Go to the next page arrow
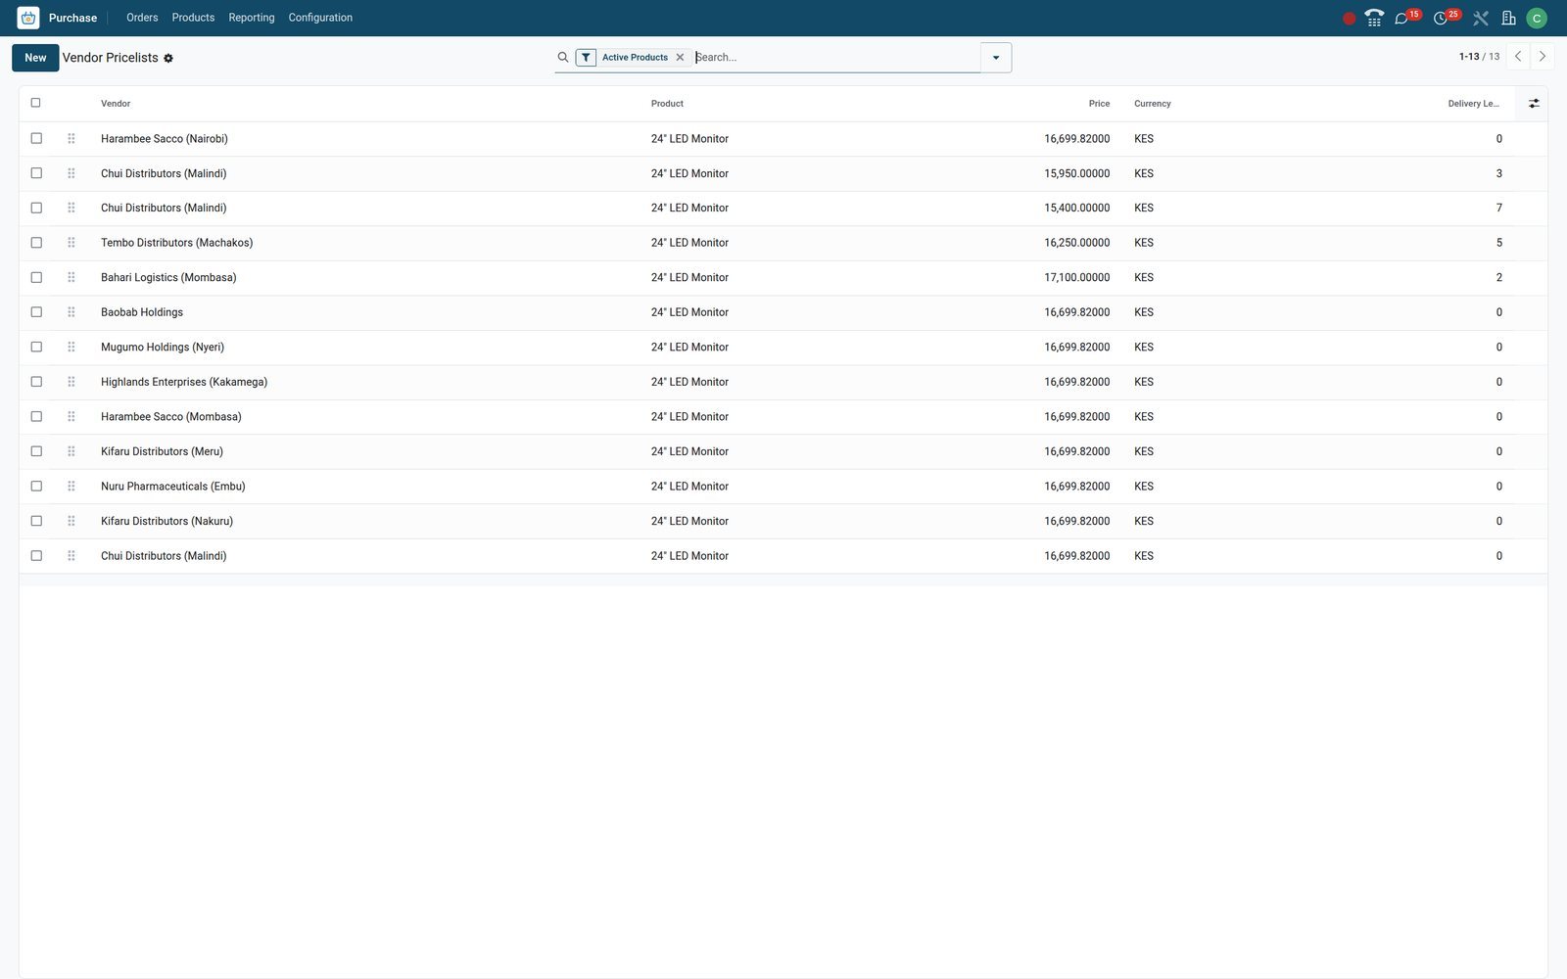The height and width of the screenshot is (979, 1567). (x=1543, y=57)
